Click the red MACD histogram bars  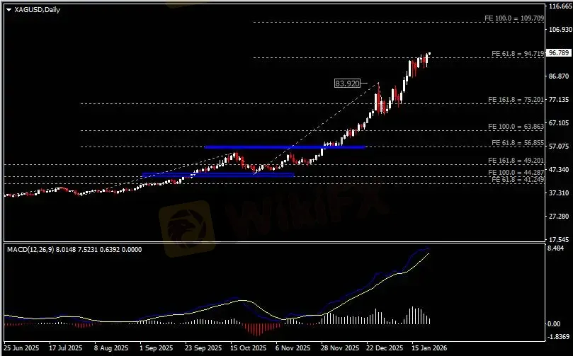(x=259, y=328)
